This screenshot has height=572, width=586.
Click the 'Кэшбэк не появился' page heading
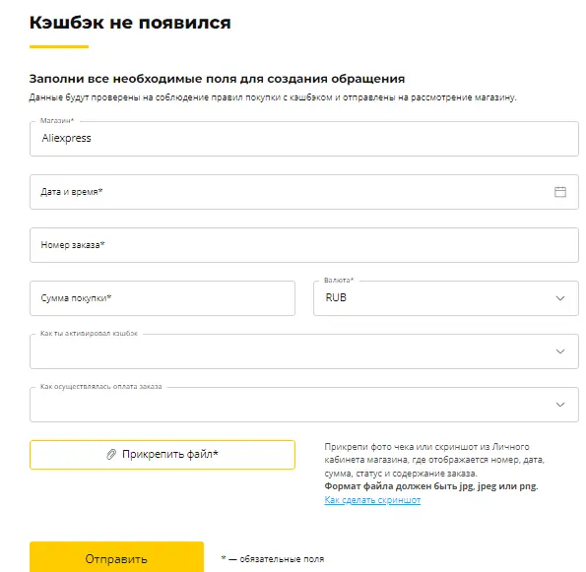click(130, 23)
